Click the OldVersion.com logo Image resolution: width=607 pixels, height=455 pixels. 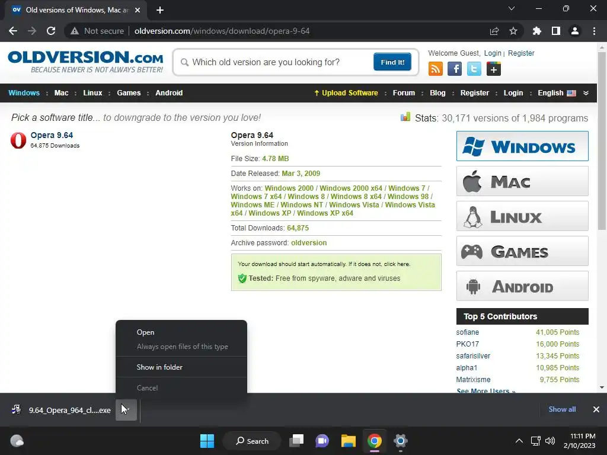click(85, 61)
